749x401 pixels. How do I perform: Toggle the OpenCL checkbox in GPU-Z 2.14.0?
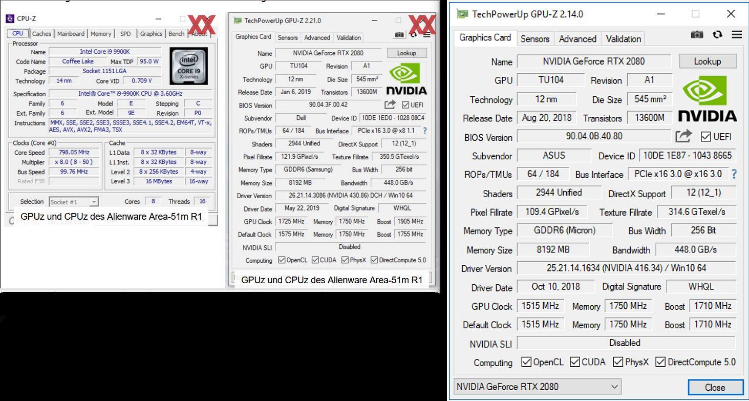526,362
